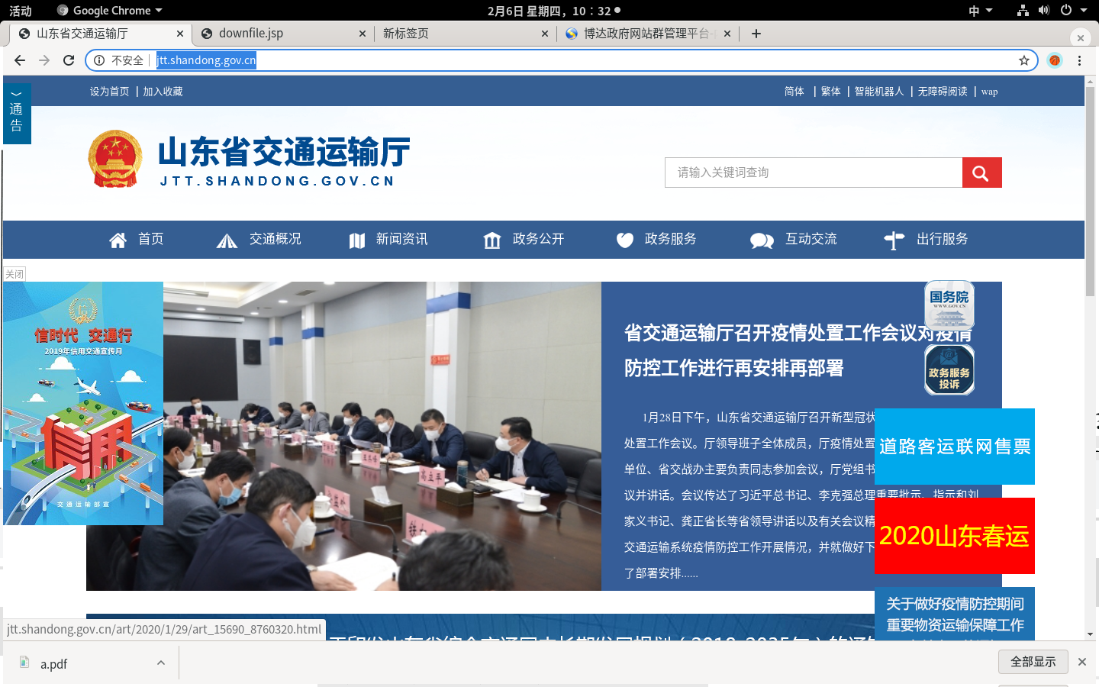Open the 中 input method dropdown
Image resolution: width=1099 pixels, height=687 pixels.
(x=980, y=11)
